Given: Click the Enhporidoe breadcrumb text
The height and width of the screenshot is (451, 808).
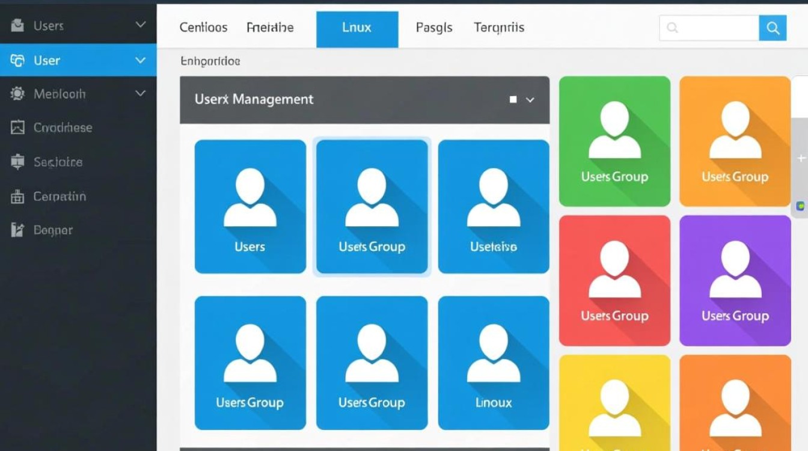Looking at the screenshot, I should (210, 61).
